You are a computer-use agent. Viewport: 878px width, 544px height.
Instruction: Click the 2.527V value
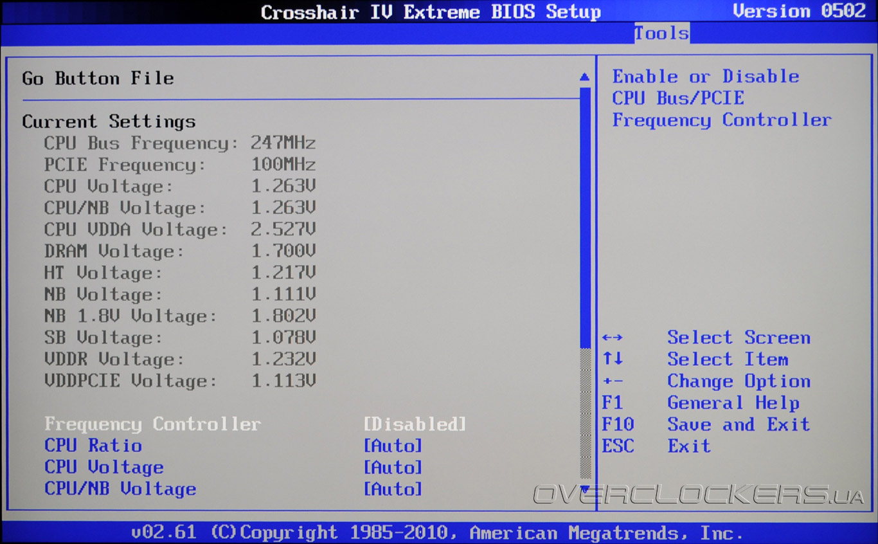(x=283, y=230)
